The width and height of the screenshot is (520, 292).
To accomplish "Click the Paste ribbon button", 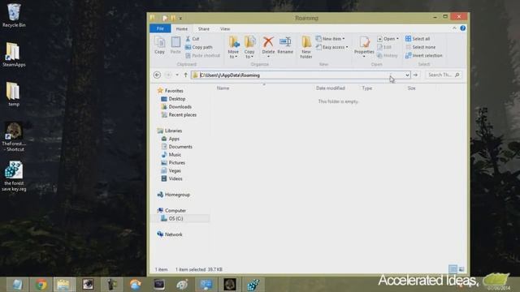I will pos(175,45).
